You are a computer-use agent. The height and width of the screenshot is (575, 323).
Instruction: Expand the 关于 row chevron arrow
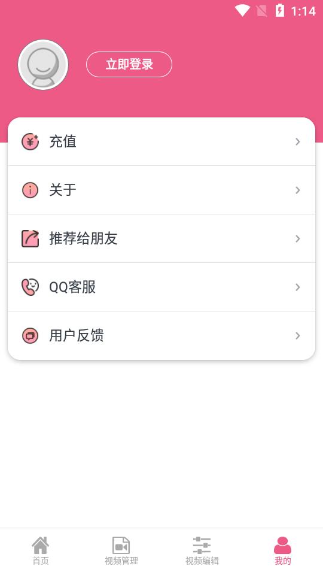pos(298,190)
